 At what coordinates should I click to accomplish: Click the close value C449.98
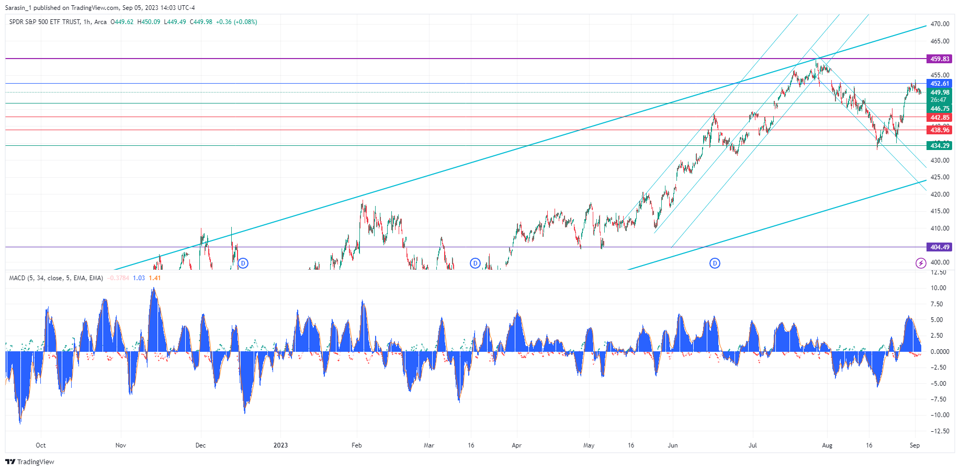pos(201,22)
